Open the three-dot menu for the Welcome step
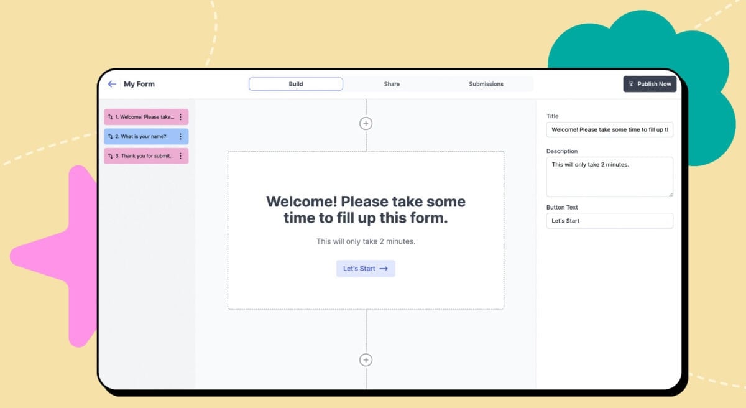The width and height of the screenshot is (746, 408). [x=181, y=117]
